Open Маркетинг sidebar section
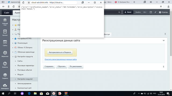172x96 pixels. pyautogui.click(x=5, y=54)
